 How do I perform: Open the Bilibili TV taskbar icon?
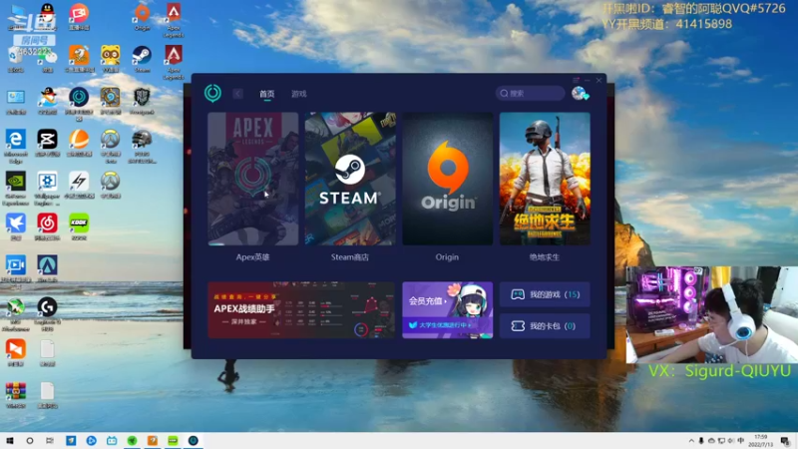click(x=112, y=441)
